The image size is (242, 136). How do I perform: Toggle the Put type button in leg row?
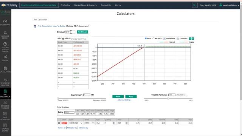(x=100, y=123)
